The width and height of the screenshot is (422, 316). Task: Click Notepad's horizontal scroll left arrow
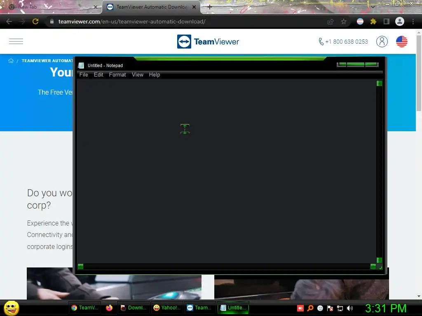pyautogui.click(x=80, y=266)
